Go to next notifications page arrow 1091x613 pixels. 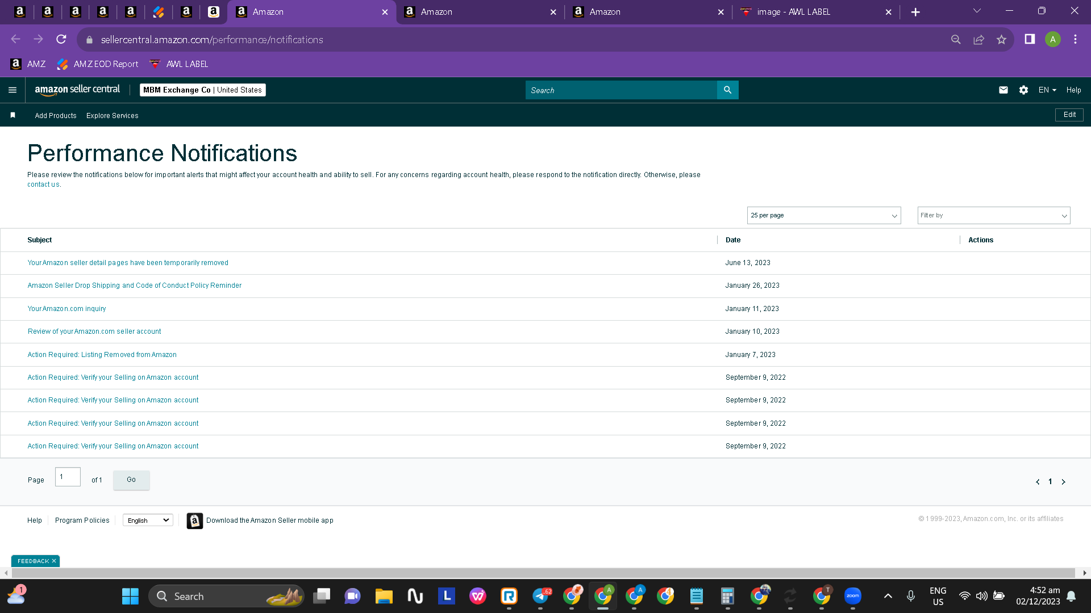(x=1064, y=482)
